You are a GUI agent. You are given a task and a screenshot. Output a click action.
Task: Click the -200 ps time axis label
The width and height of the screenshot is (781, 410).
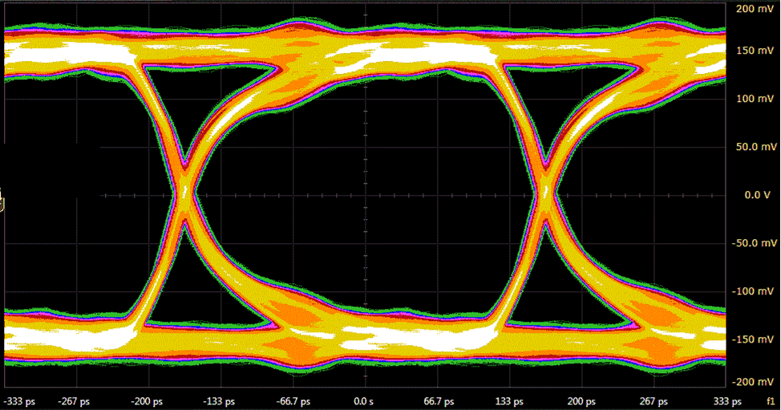147,401
